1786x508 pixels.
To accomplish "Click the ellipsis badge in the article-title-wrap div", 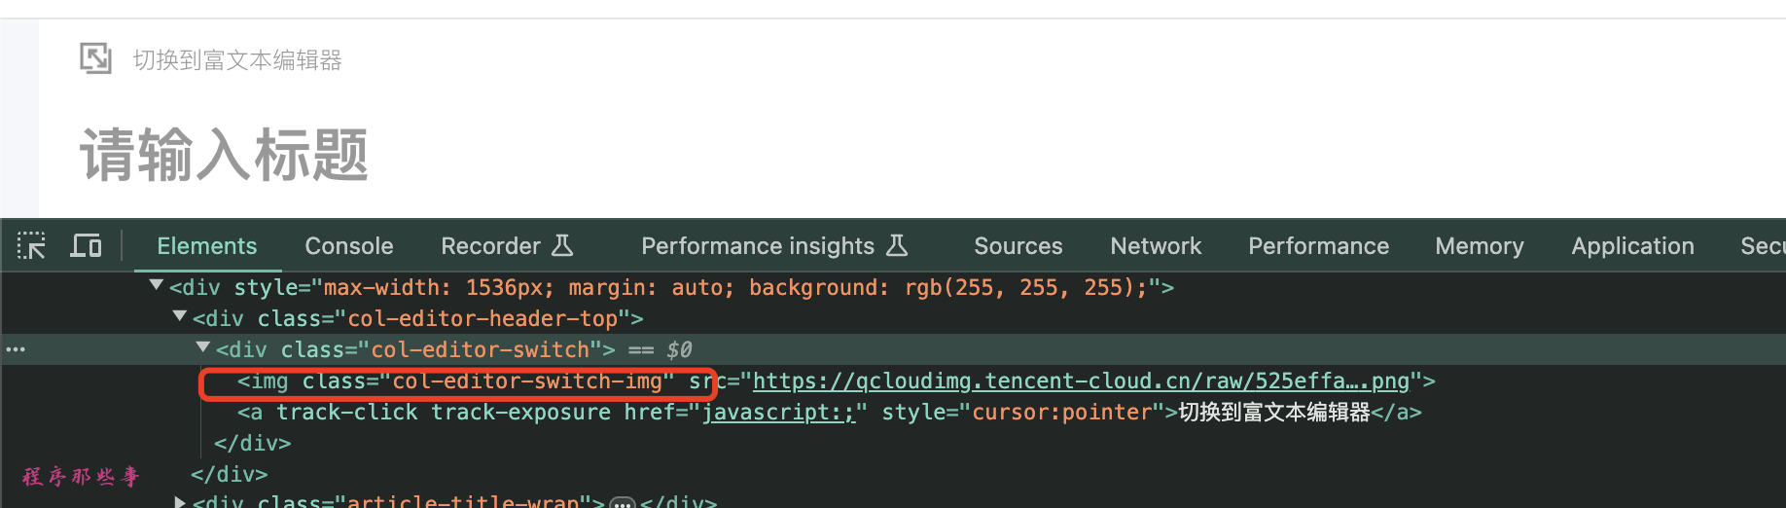I will click(x=623, y=502).
